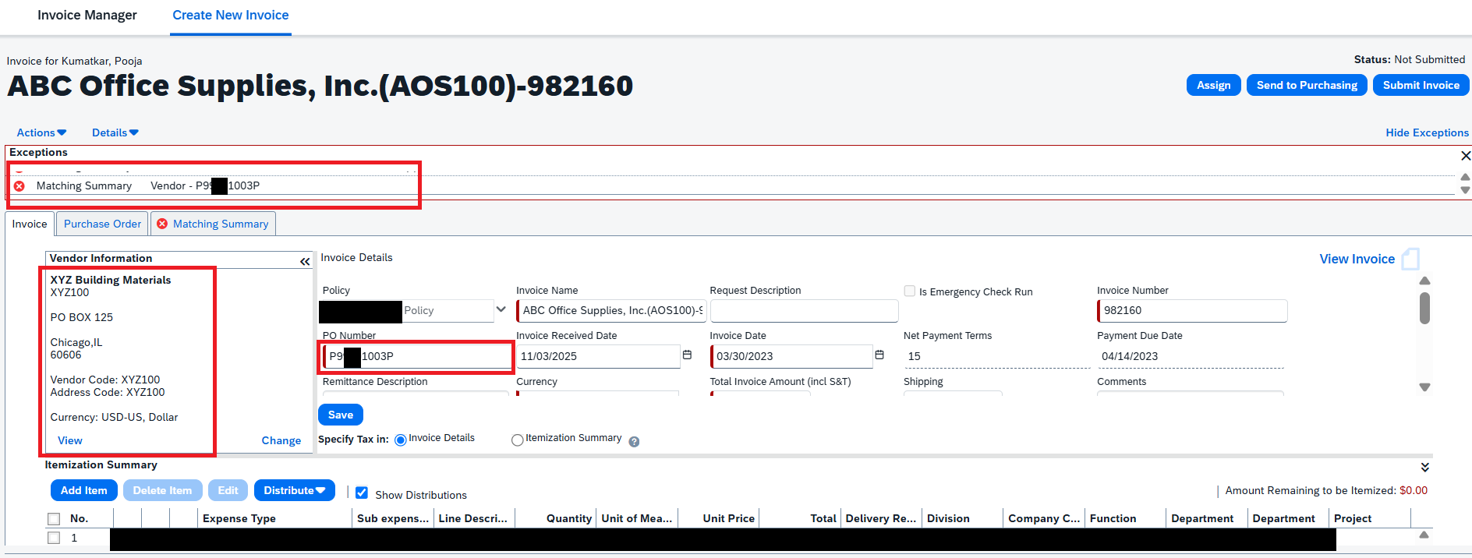Expand the Policy dropdown
The width and height of the screenshot is (1472, 558).
point(501,309)
